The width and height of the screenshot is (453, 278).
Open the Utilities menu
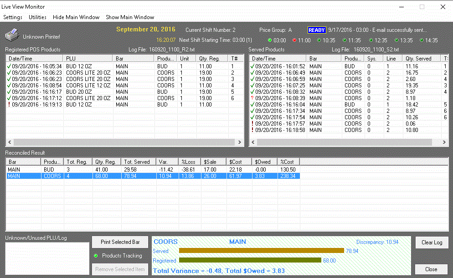coord(37,17)
